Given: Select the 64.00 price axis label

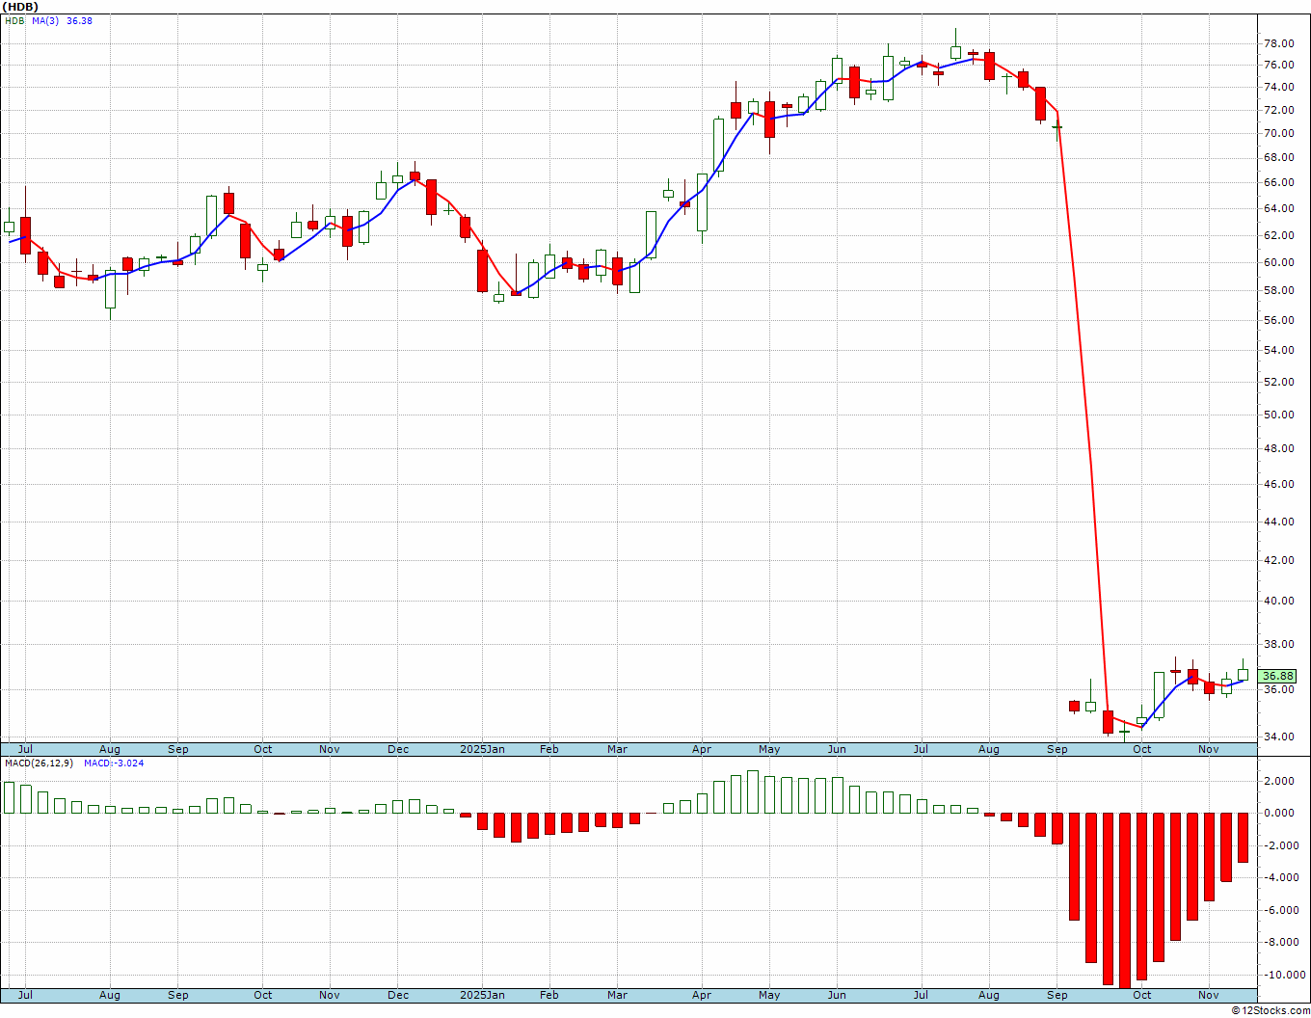Looking at the screenshot, I should (x=1278, y=208).
